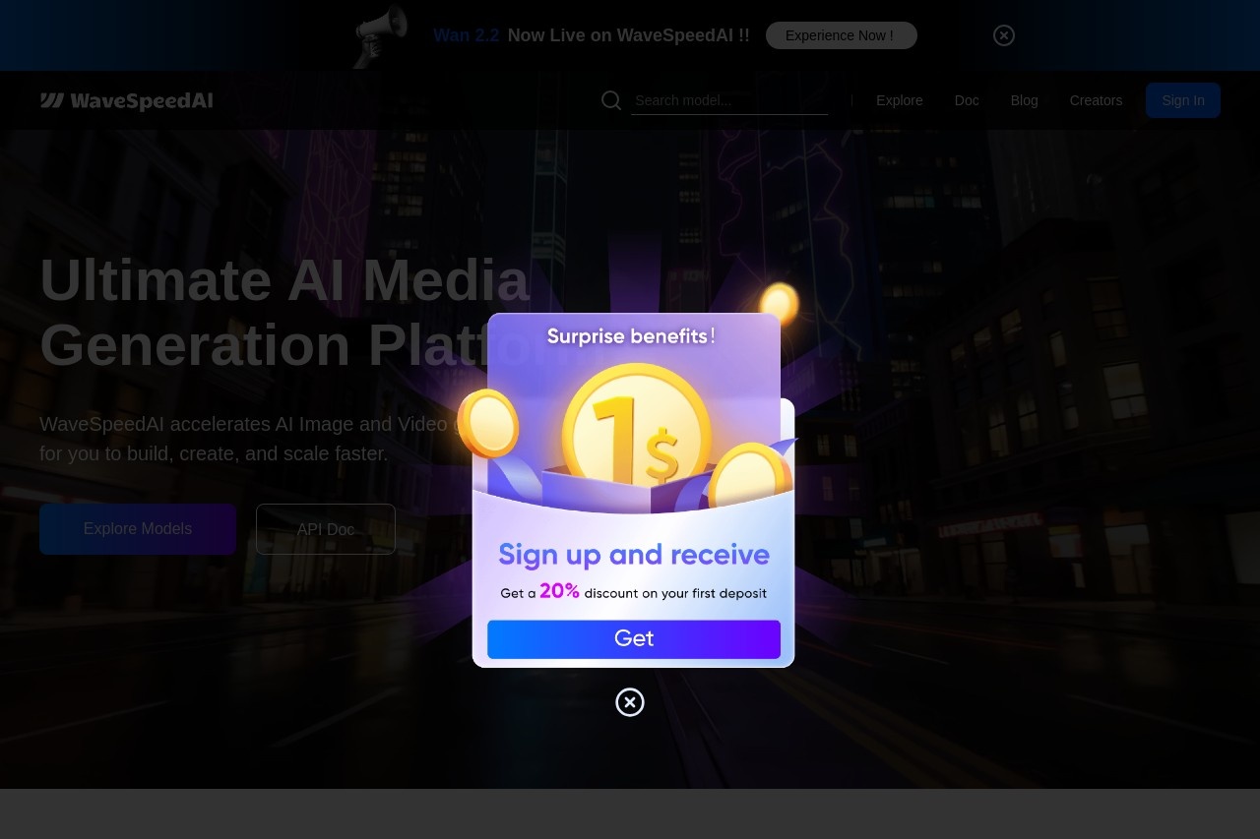This screenshot has width=1260, height=839.
Task: Click the Sign up and receive text
Action: (x=634, y=555)
